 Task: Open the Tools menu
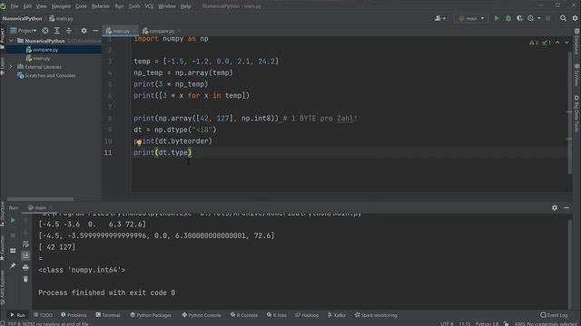coord(134,6)
